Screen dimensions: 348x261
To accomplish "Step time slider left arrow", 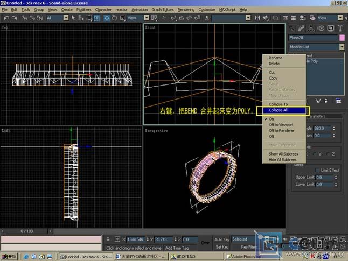I will coord(3,231).
